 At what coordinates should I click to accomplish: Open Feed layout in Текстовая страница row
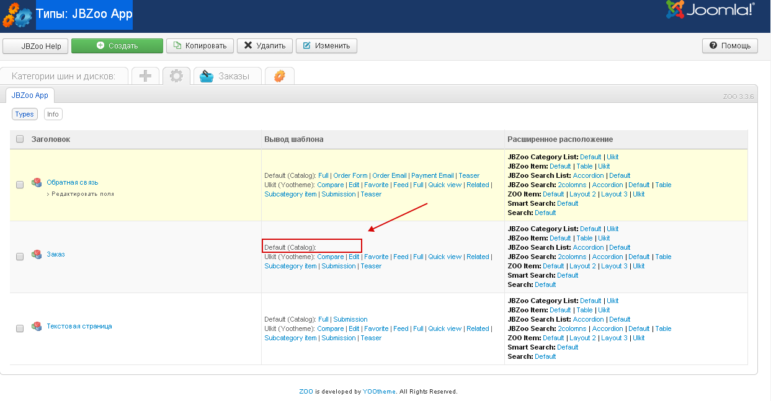(x=401, y=328)
